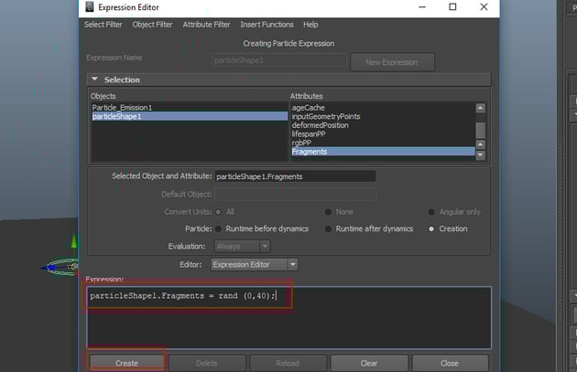The width and height of the screenshot is (577, 372).
Task: Open the Object Filter menu
Action: tap(152, 25)
